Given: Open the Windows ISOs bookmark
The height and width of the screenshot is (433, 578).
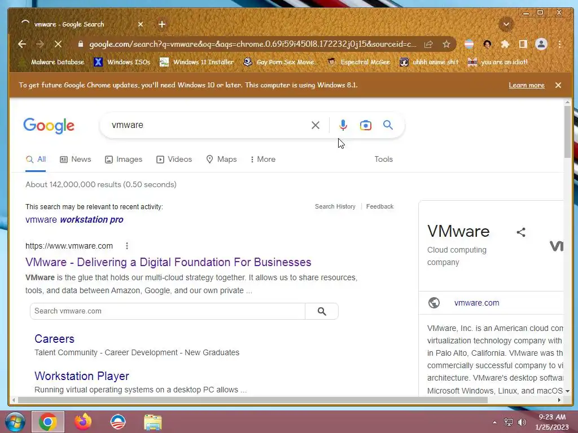Looking at the screenshot, I should 122,62.
